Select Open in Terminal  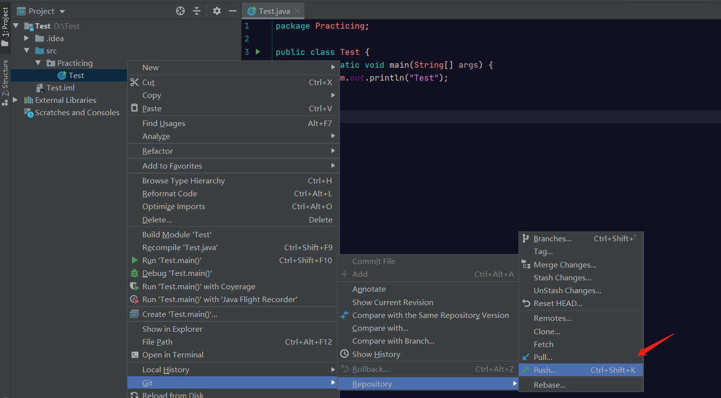tap(233, 354)
